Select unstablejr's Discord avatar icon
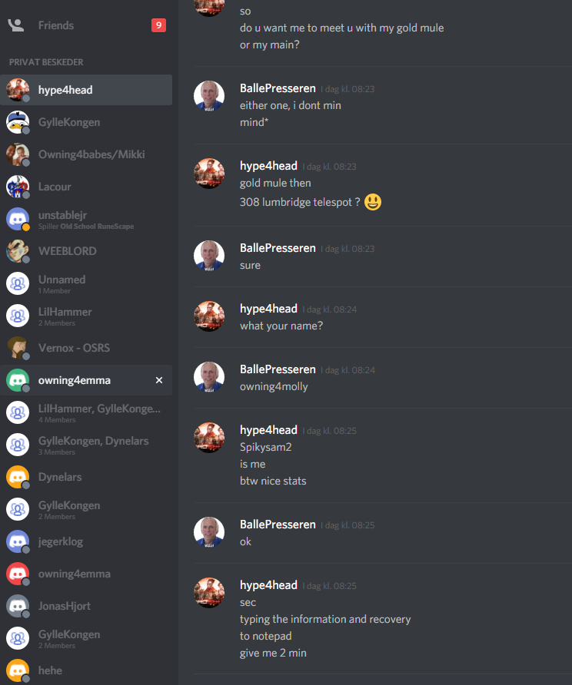Screen dimensions: 572x685 tap(18, 219)
